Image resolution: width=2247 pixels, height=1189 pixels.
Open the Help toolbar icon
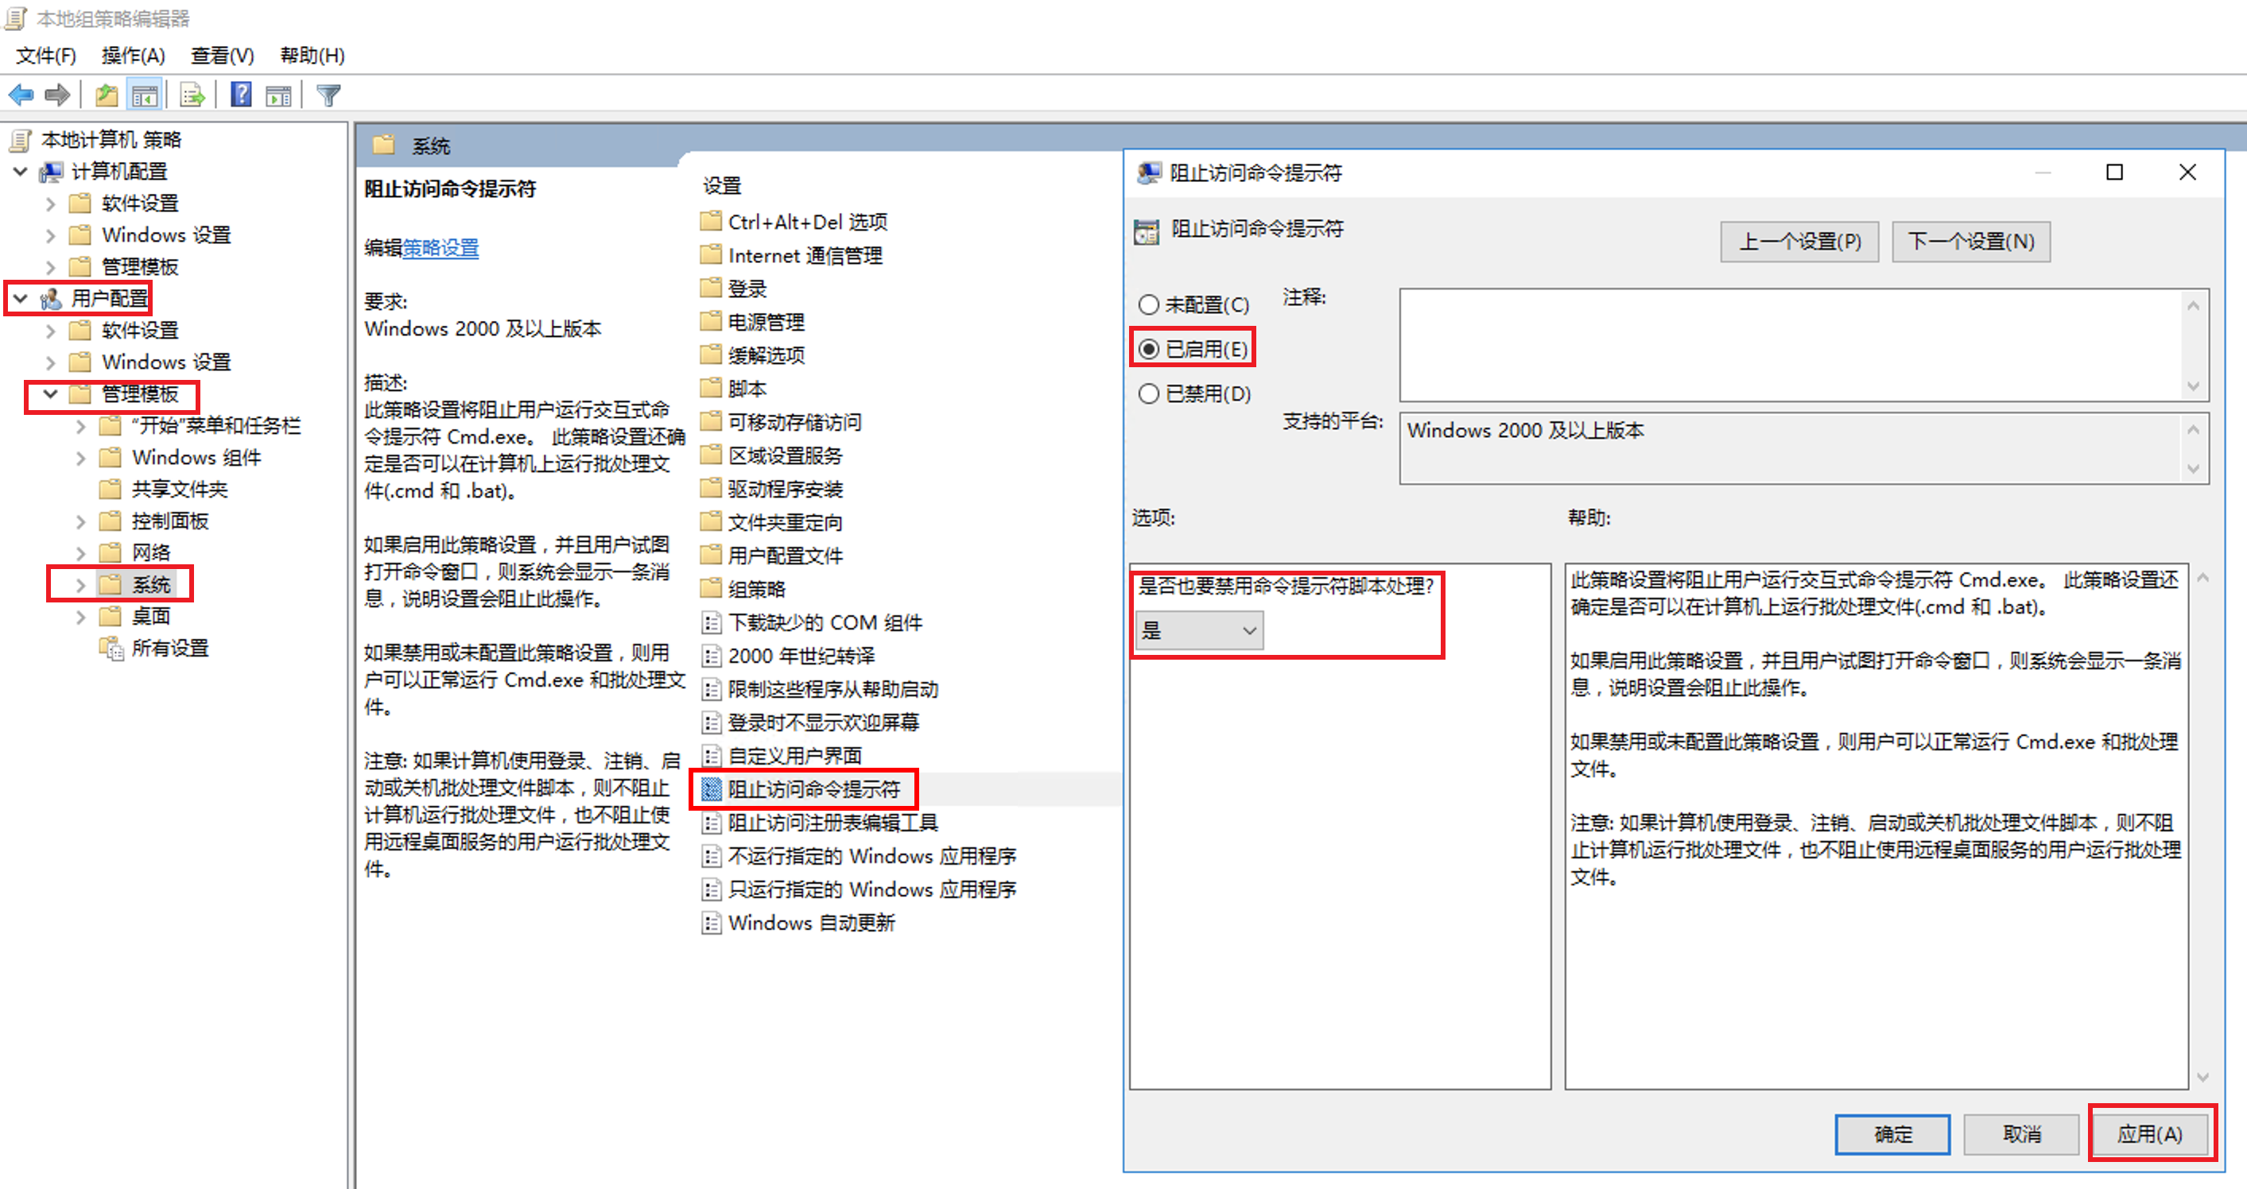click(x=241, y=94)
